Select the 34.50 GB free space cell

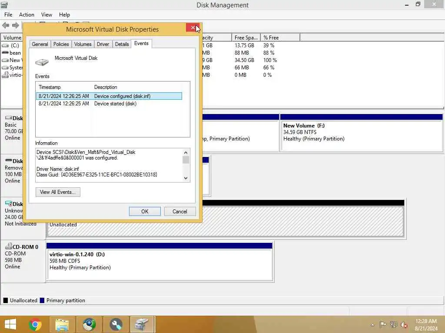pos(244,60)
